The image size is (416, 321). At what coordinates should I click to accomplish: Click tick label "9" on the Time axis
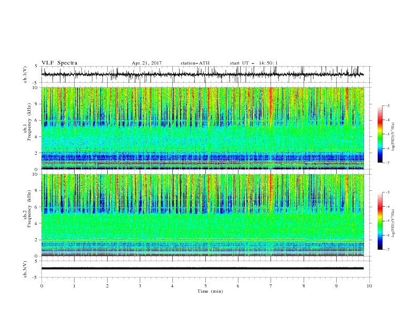pos(336,286)
